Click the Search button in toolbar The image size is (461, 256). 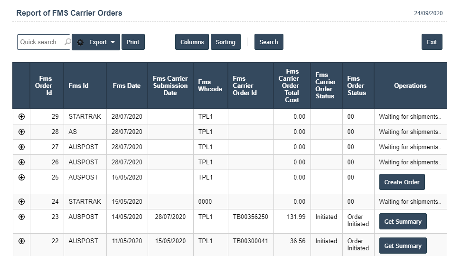[269, 42]
